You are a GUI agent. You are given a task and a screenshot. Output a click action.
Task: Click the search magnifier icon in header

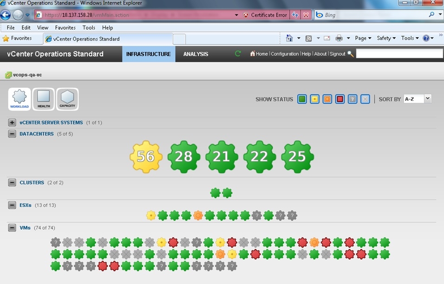tap(350, 54)
